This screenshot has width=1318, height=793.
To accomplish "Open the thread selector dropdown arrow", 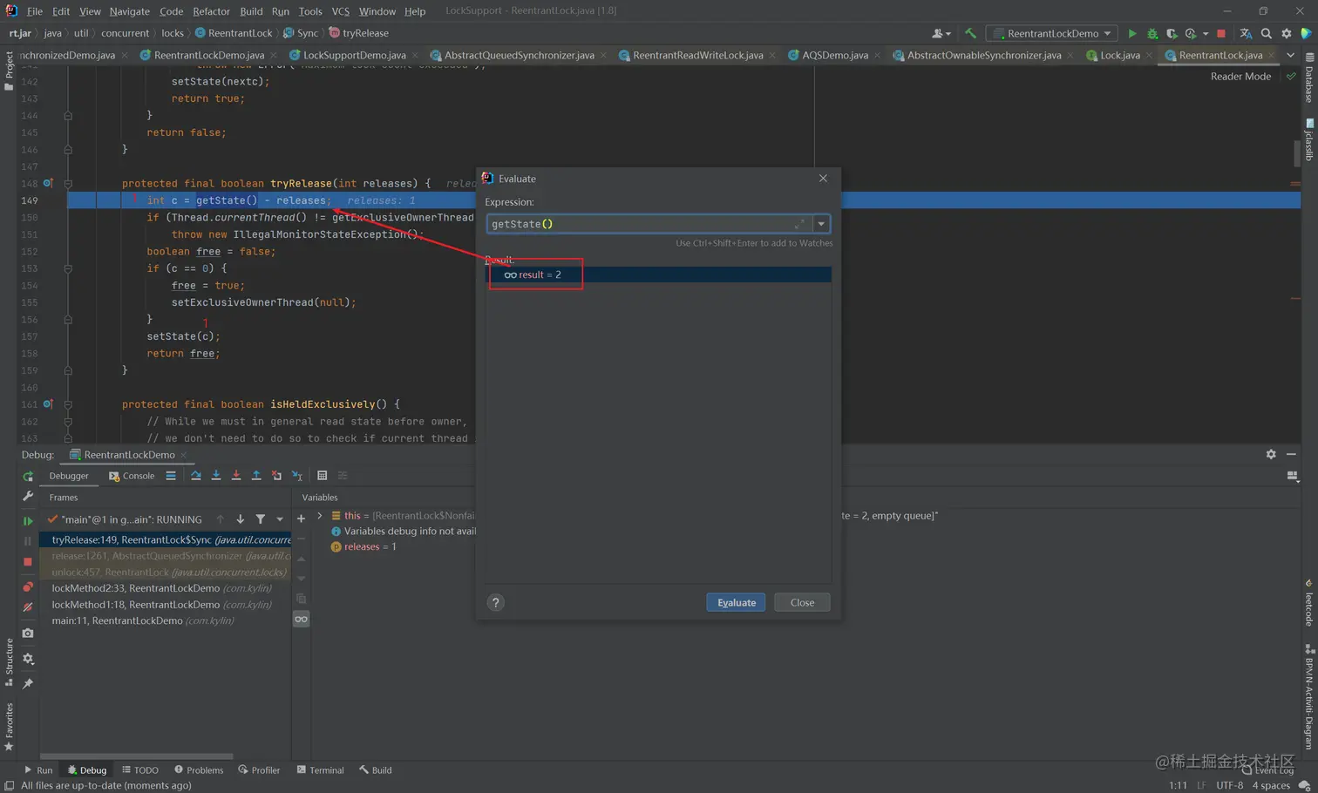I will coord(280,519).
